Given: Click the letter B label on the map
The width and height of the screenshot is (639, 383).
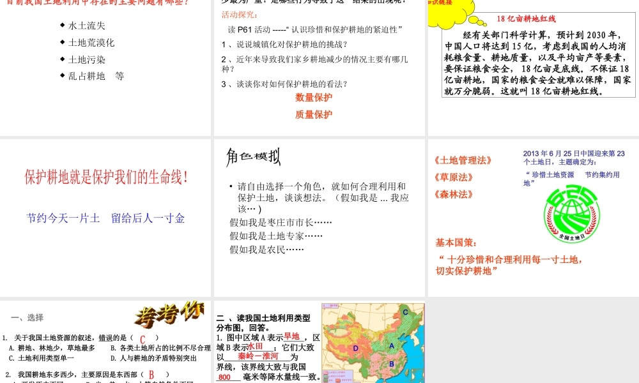Looking at the screenshot, I should [392, 364].
